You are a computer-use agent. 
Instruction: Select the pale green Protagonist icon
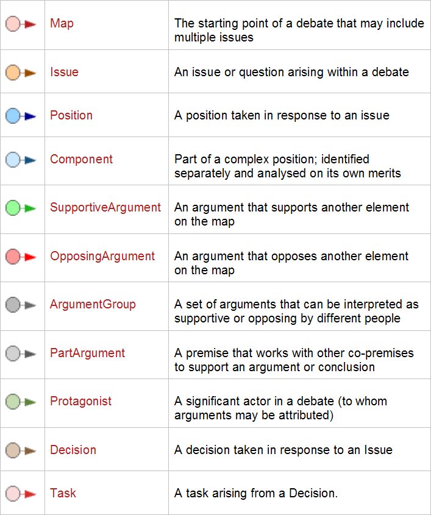[x=21, y=402]
